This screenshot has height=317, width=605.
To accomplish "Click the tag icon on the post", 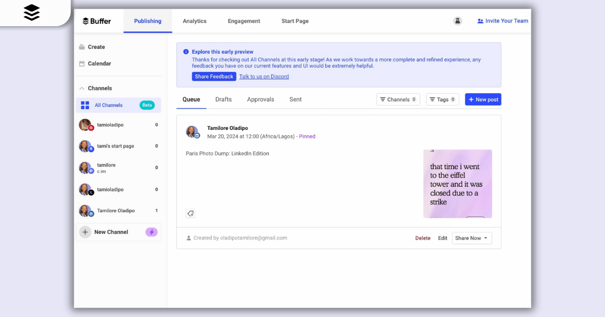I will pos(191,213).
